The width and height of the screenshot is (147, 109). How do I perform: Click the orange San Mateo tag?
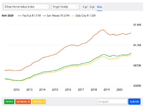(x=23, y=102)
